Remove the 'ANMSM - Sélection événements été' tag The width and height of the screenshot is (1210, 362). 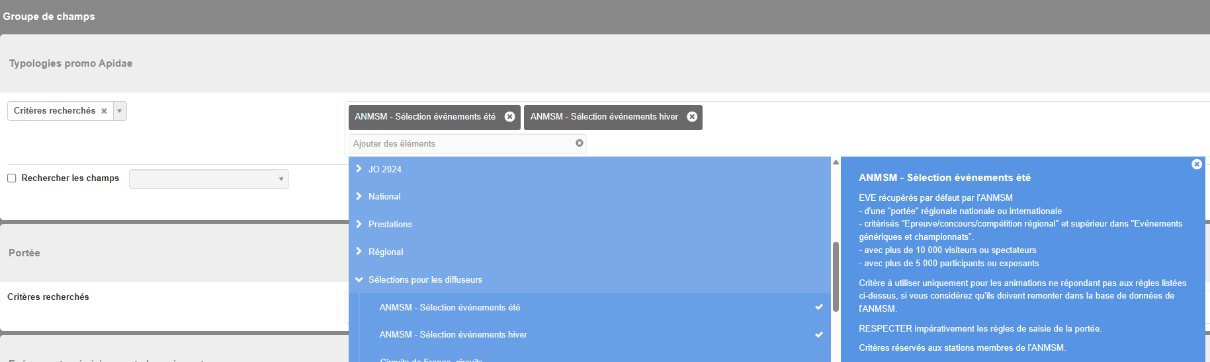(509, 117)
